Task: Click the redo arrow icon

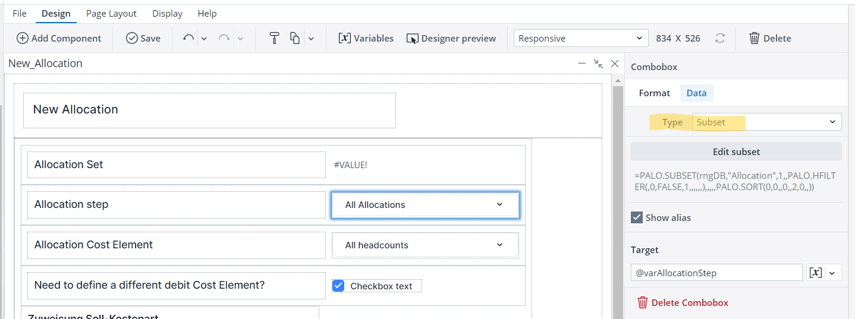Action: (x=224, y=38)
